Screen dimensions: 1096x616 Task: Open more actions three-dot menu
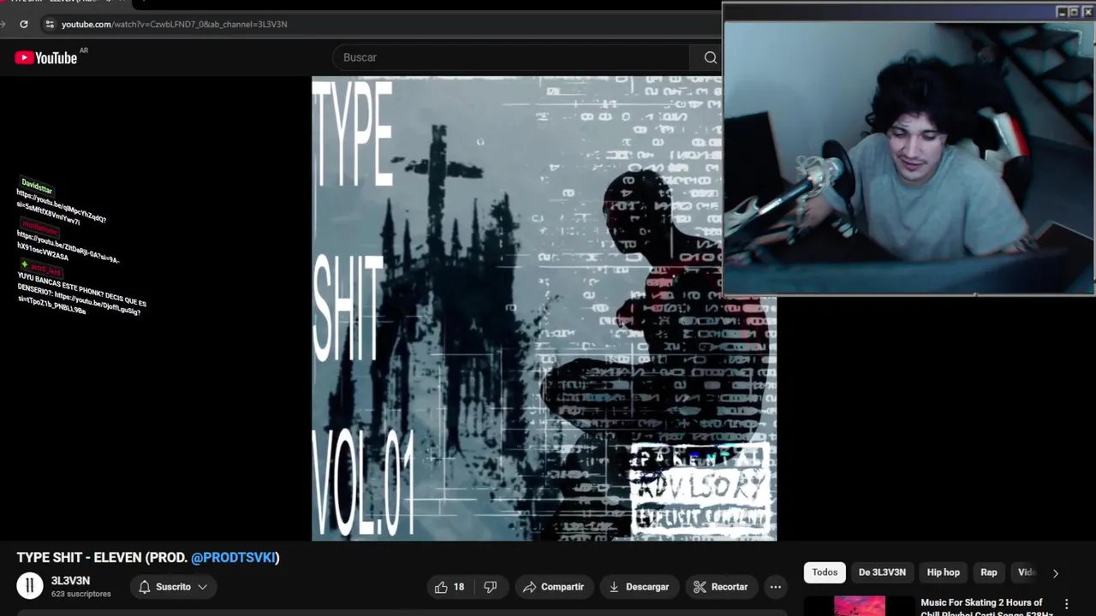pos(776,587)
